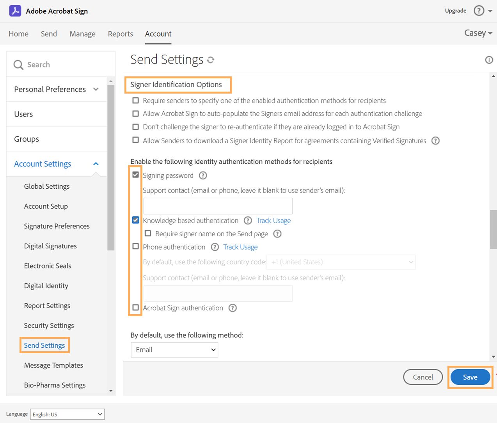This screenshot has width=497, height=423.
Task: Select the Account tab
Action: 158,34
